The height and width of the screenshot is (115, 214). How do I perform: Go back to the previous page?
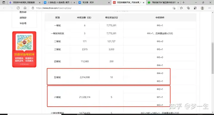point(4,8)
